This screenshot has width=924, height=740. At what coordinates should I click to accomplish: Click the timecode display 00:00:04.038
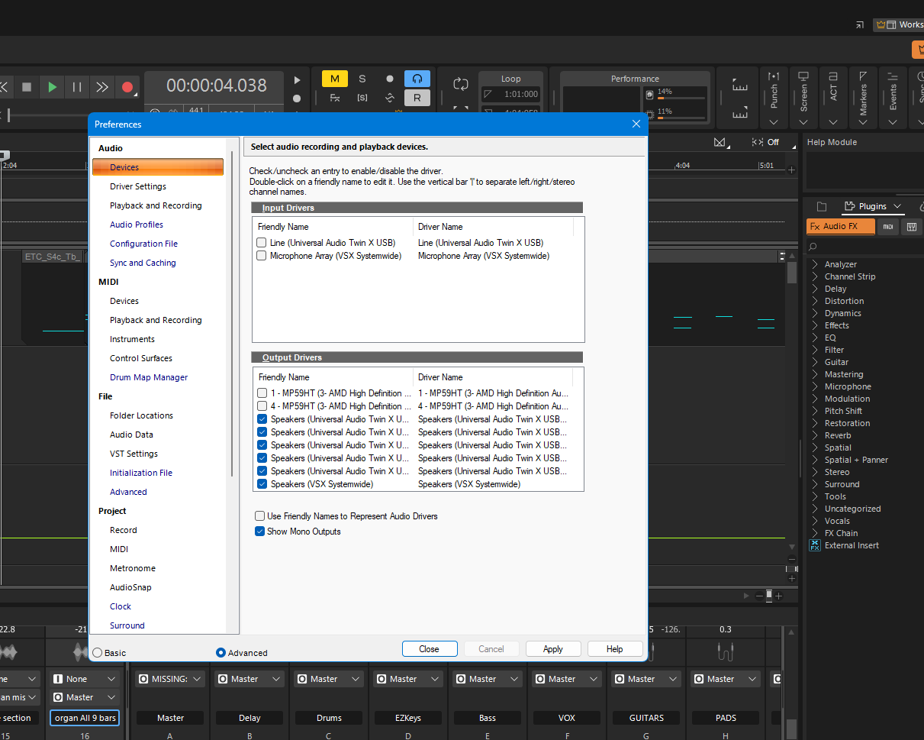pos(217,86)
